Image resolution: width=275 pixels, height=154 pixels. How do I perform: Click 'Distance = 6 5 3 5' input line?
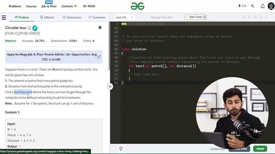pyautogui.click(x=21, y=141)
